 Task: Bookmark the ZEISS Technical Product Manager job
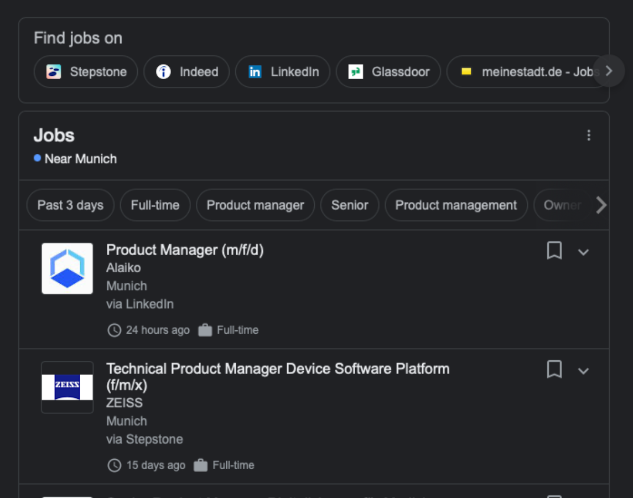click(x=554, y=369)
